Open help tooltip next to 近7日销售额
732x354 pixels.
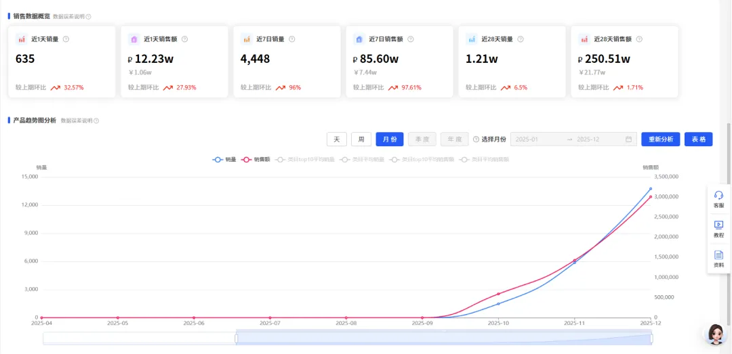tap(410, 39)
